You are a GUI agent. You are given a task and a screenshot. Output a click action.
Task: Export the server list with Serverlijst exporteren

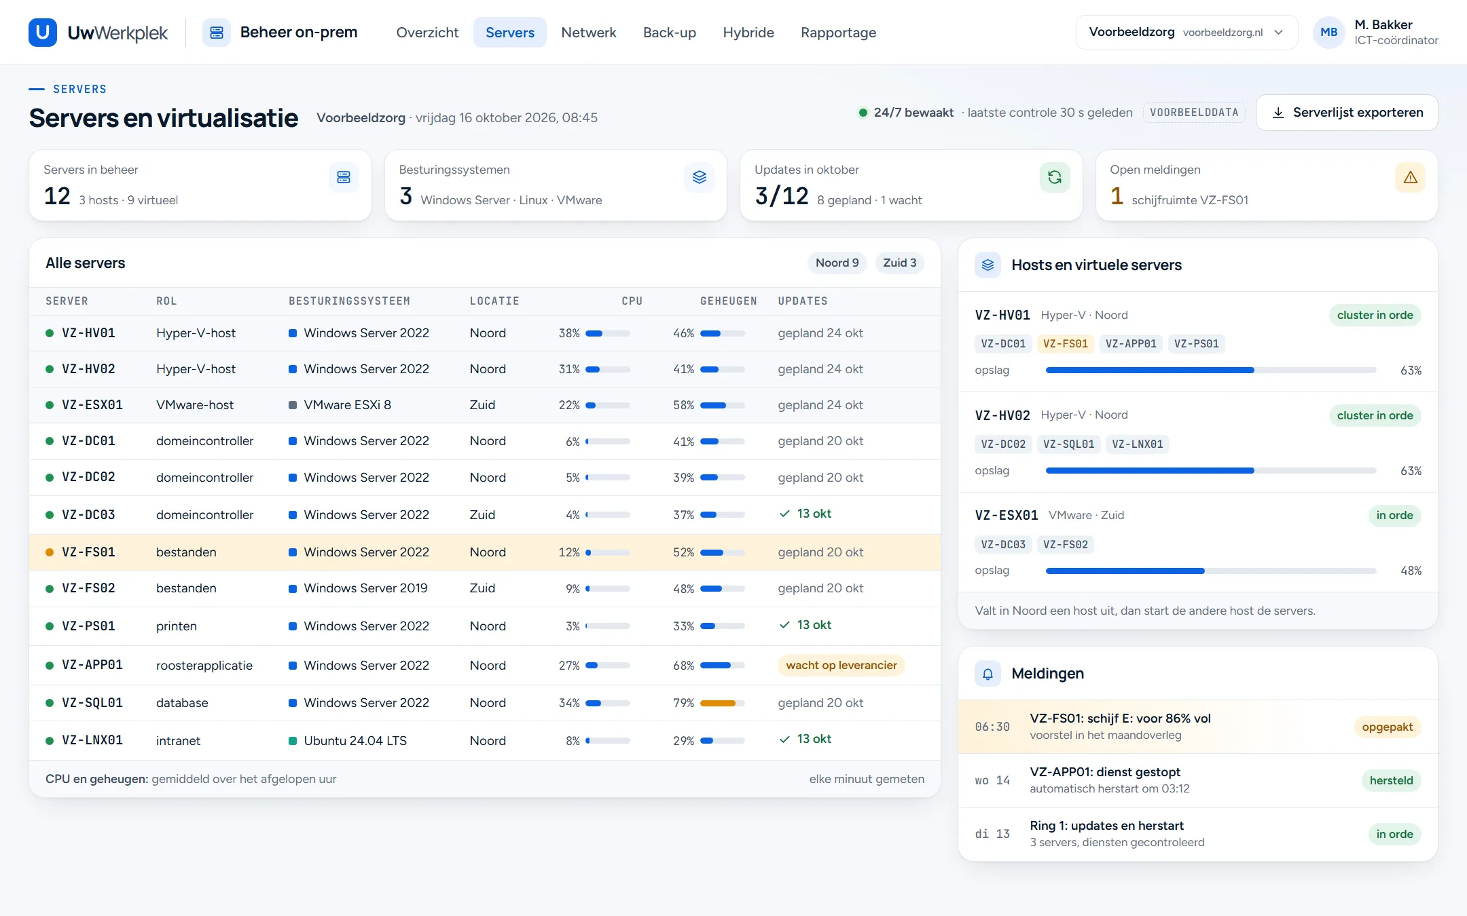pyautogui.click(x=1347, y=113)
